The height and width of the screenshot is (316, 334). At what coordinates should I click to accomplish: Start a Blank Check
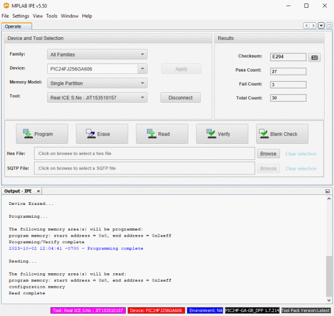[x=282, y=134]
